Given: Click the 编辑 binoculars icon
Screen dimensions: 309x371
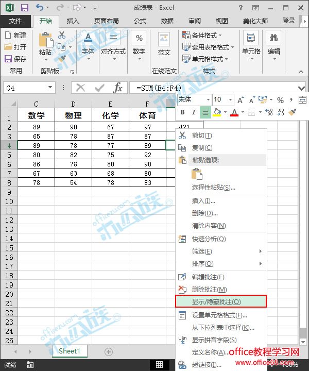Looking at the screenshot, I should [x=273, y=38].
